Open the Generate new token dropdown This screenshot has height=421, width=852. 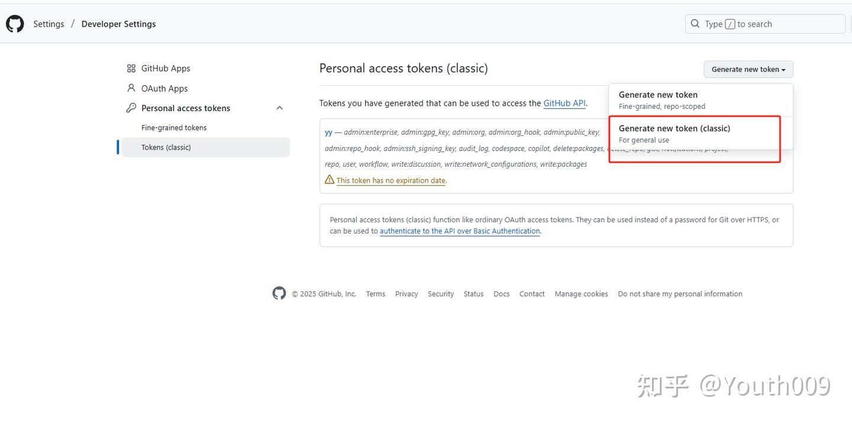coord(748,69)
